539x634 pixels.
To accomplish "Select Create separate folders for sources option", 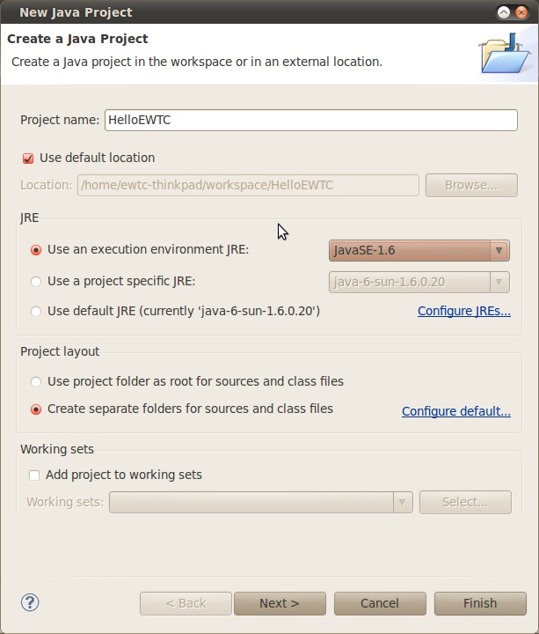I will (36, 409).
